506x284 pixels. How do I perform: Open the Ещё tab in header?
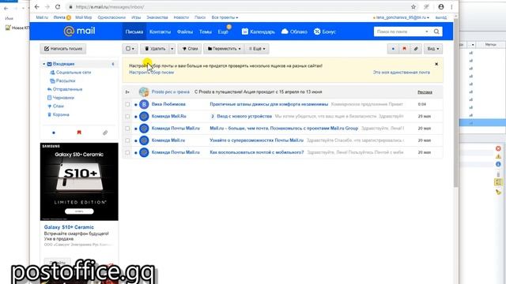tap(223, 32)
